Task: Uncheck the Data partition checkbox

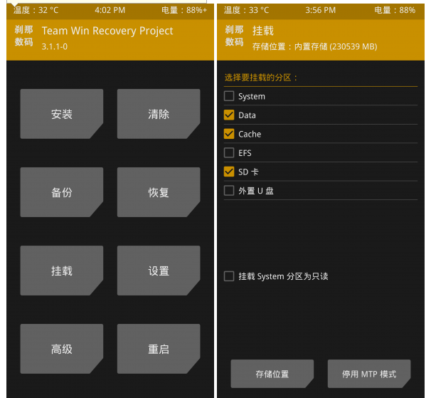Action: point(229,115)
